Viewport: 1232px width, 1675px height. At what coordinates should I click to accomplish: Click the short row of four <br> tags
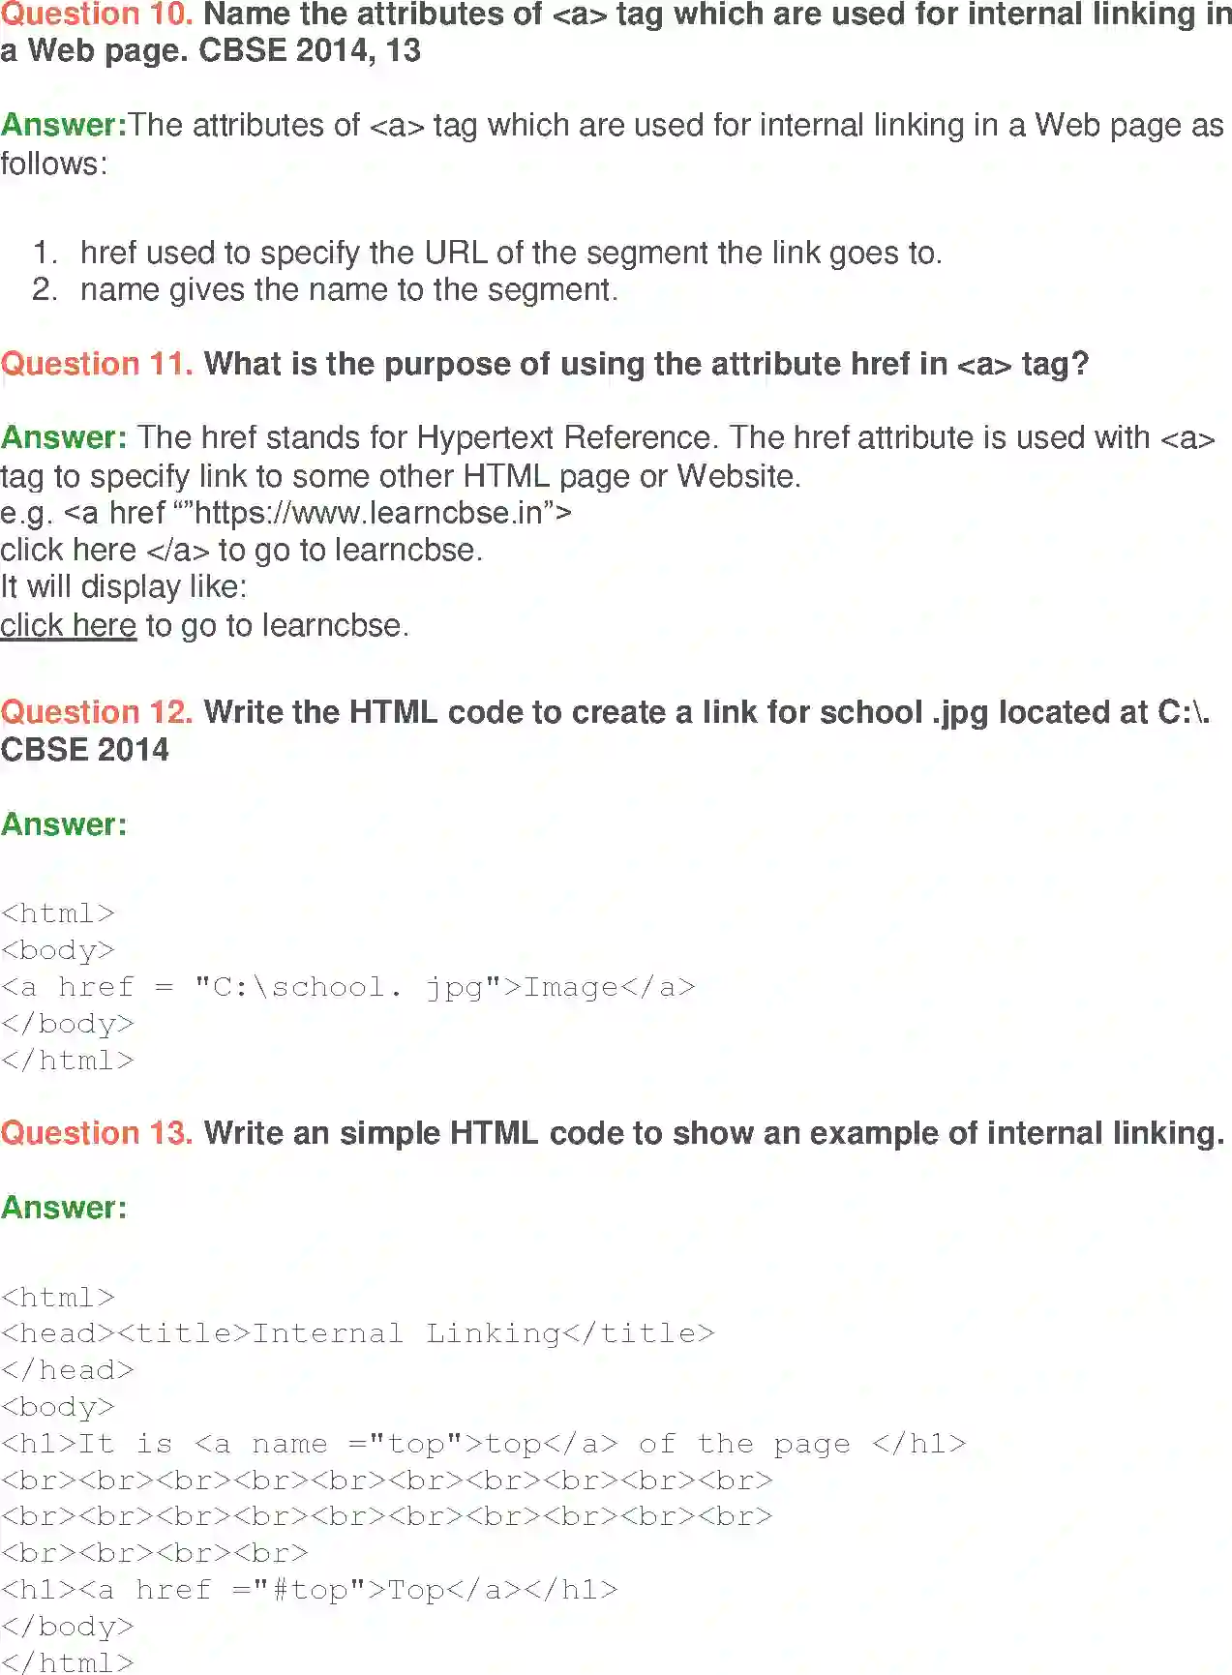tap(155, 1553)
